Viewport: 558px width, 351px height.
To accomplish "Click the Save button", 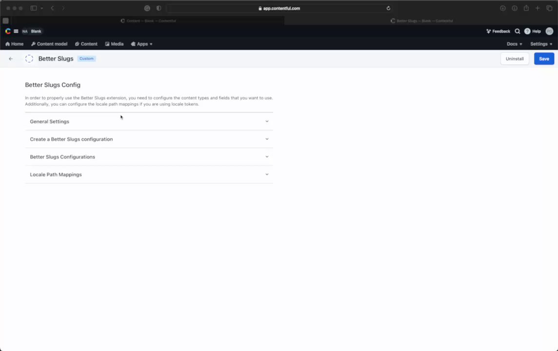I will [544, 58].
